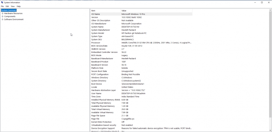Select the PCR7 Configuration row

141,74
